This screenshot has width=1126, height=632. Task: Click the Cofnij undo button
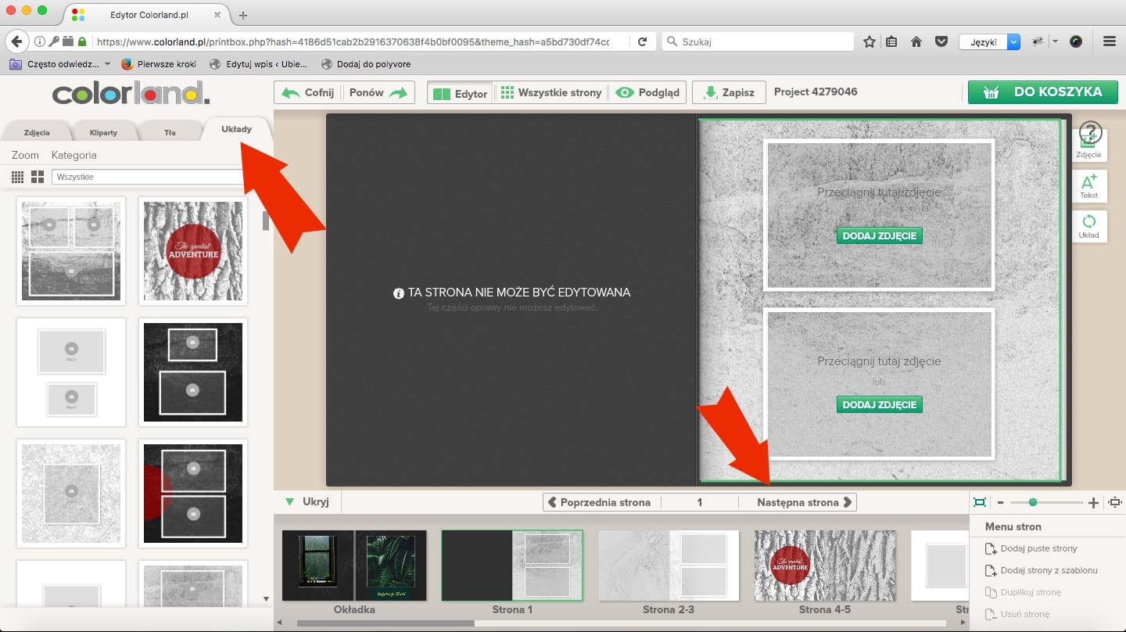point(308,92)
